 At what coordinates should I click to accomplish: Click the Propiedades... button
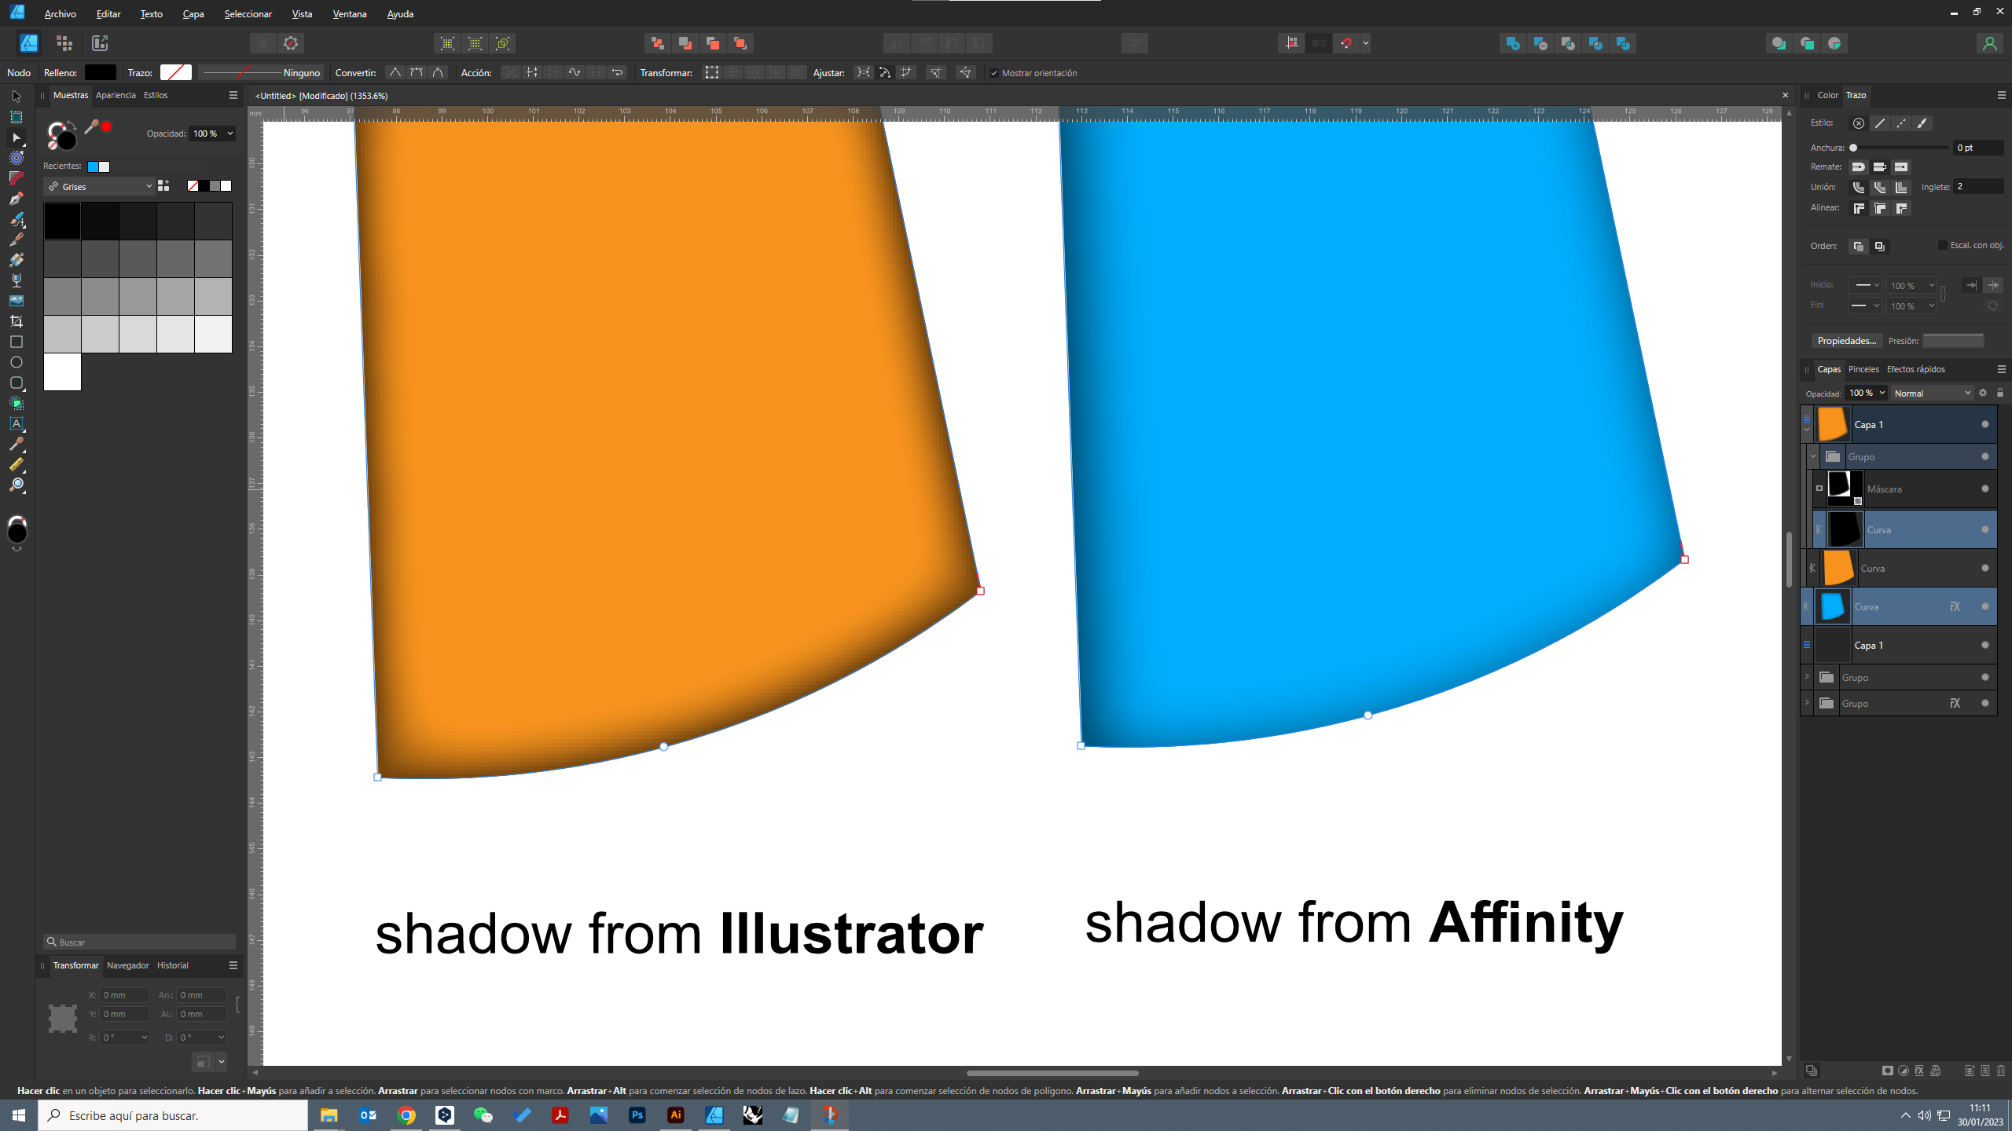1846,340
